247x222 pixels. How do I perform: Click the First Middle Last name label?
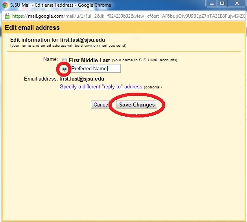tap(89, 60)
